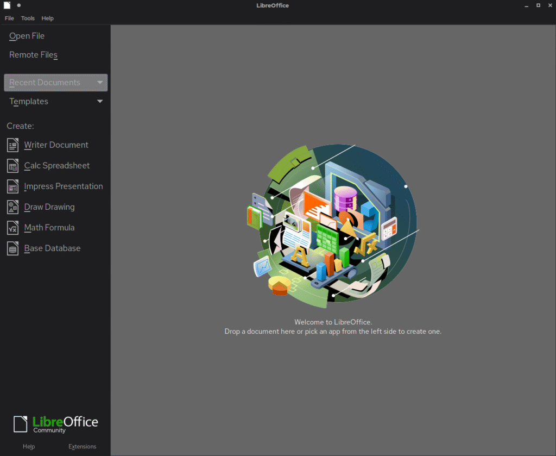Click the Open File button
Screen dimensions: 556x456
tap(27, 36)
